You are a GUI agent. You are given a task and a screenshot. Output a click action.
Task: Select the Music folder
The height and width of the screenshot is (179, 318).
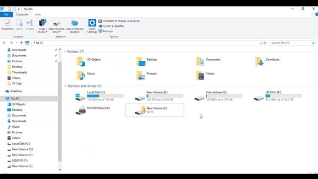point(85,75)
